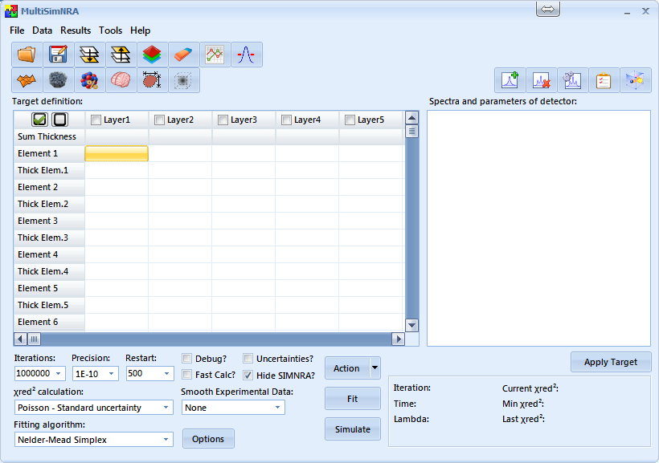Click the target table horizontal scrollbar thumb
Image resolution: width=659 pixels, height=463 pixels.
point(34,339)
